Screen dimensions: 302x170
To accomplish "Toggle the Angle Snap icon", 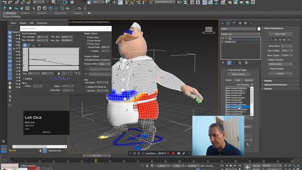I will tap(133, 2).
